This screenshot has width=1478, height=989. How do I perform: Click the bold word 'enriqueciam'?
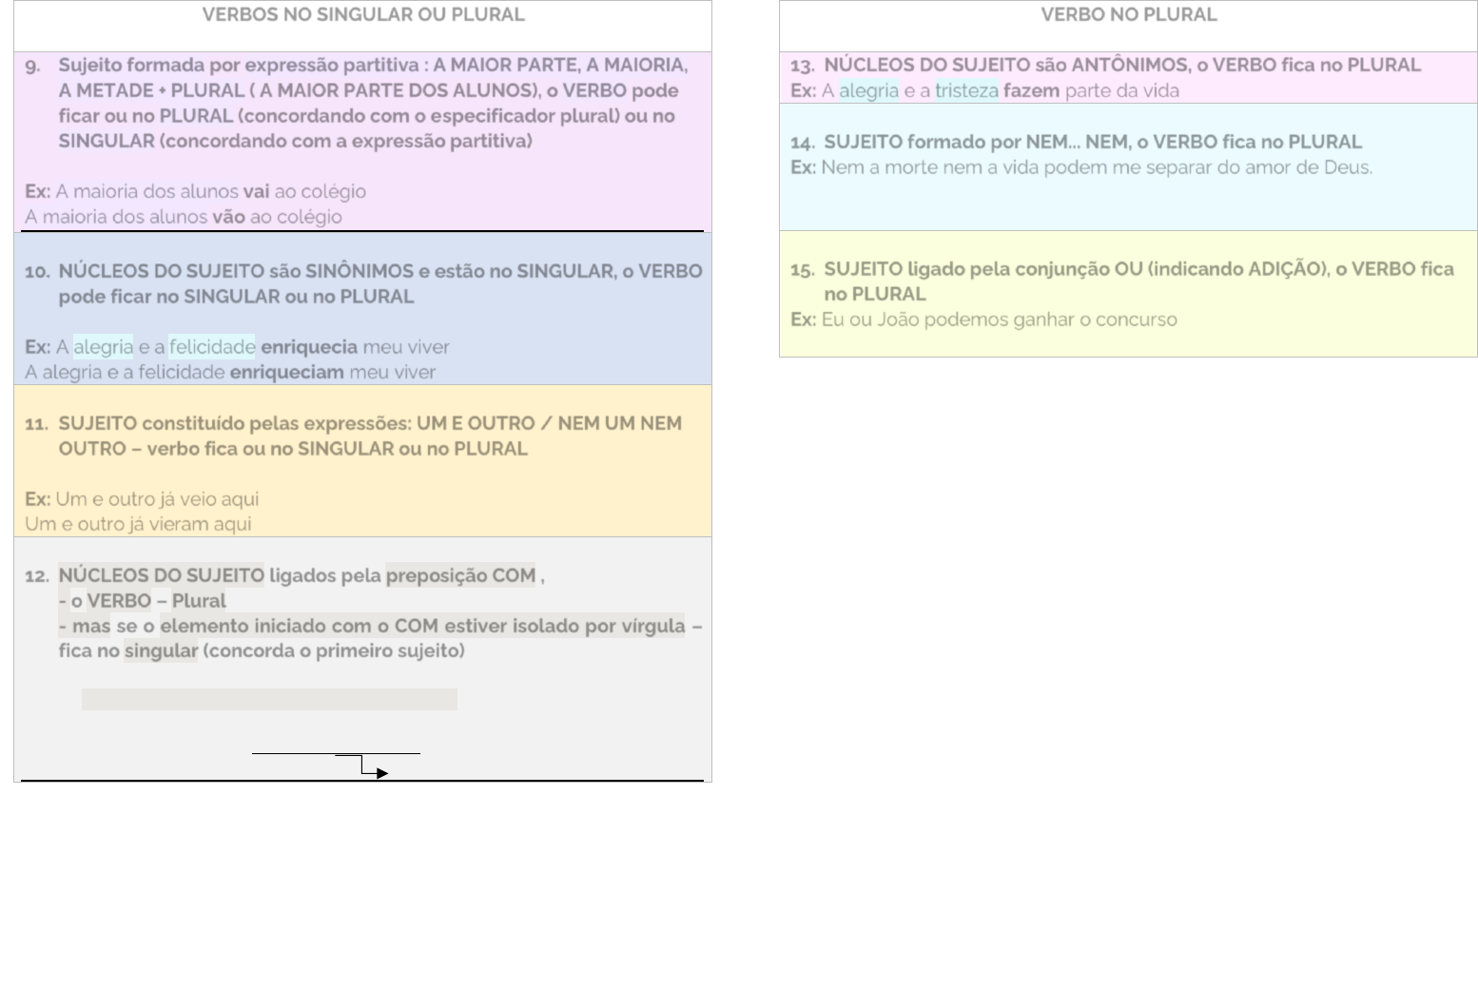pos(287,373)
